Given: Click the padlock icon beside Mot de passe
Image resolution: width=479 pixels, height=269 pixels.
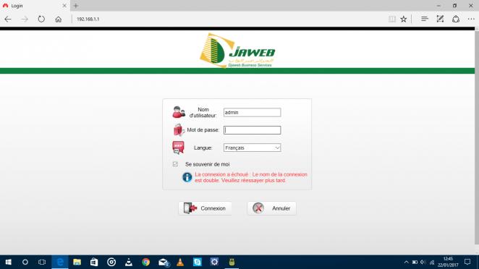Looking at the screenshot, I should coord(179,129).
